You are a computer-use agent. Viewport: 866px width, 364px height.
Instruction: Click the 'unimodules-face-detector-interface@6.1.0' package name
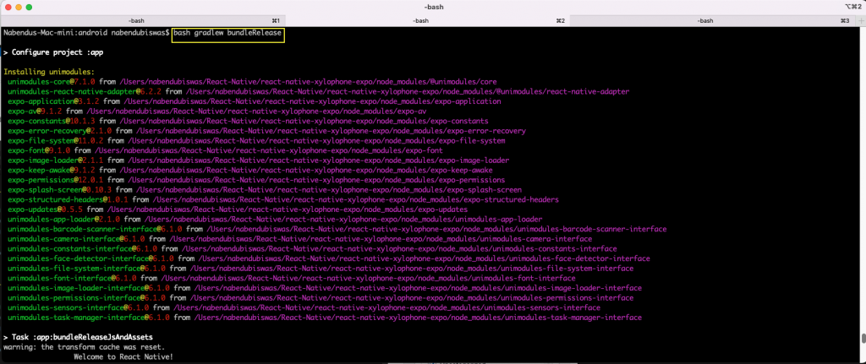coord(90,258)
